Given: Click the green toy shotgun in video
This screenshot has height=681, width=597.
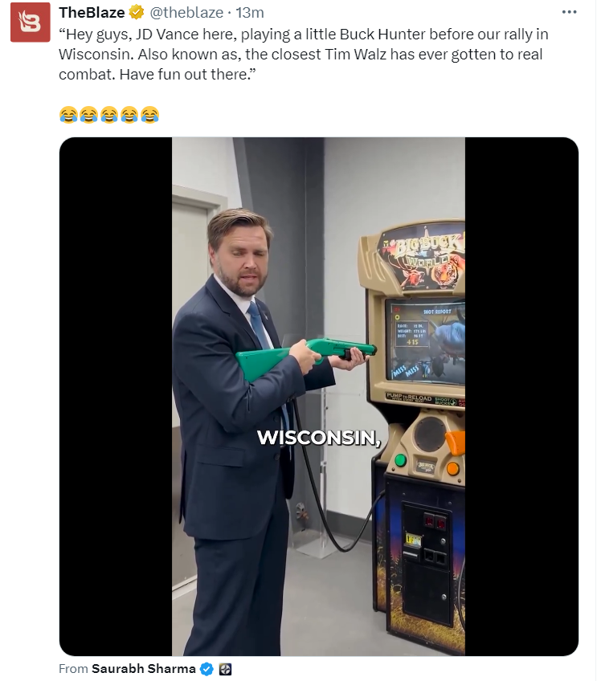Looking at the screenshot, I should coord(306,358).
